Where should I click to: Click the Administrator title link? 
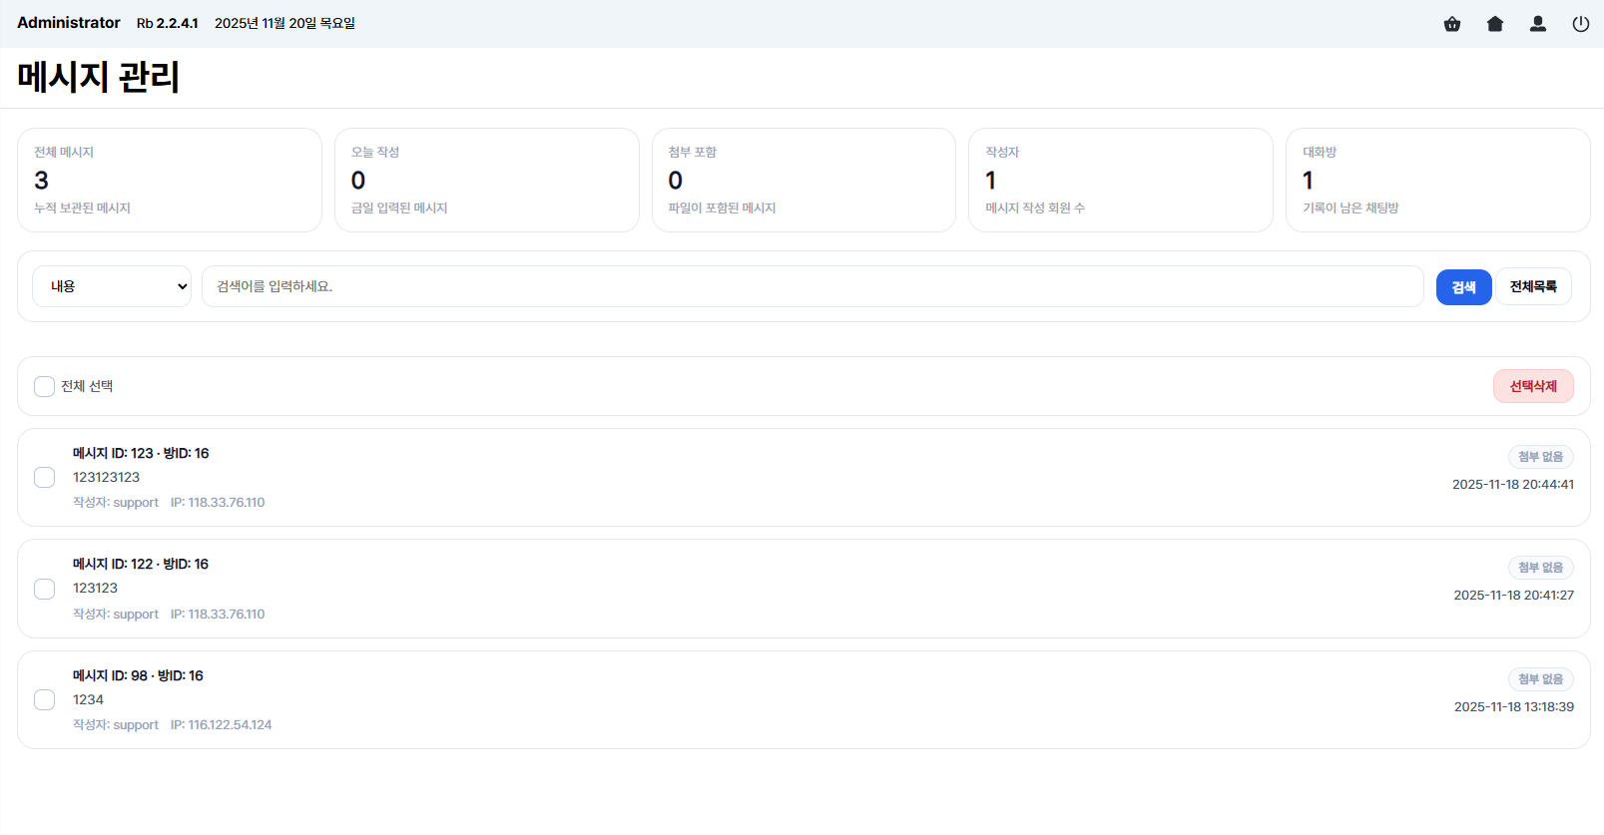(x=69, y=23)
